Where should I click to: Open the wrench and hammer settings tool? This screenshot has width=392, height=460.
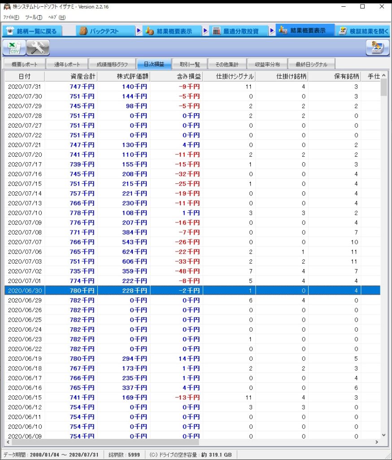[x=38, y=47]
